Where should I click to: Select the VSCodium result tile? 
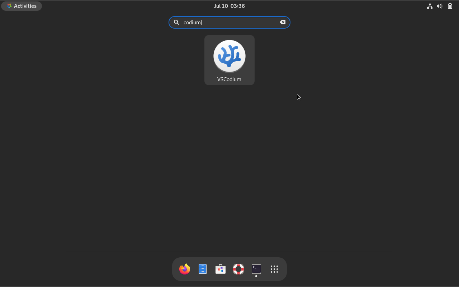(x=229, y=60)
